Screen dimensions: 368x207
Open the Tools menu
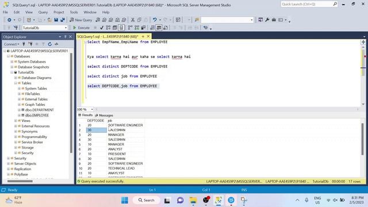tap(74, 12)
